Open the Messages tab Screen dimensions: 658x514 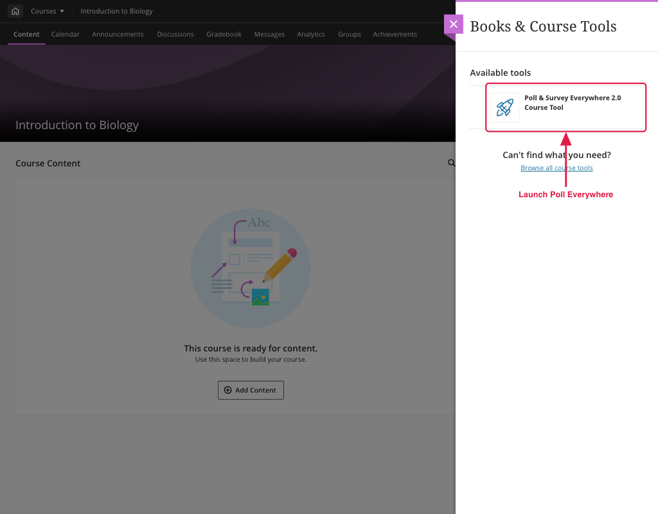click(269, 35)
